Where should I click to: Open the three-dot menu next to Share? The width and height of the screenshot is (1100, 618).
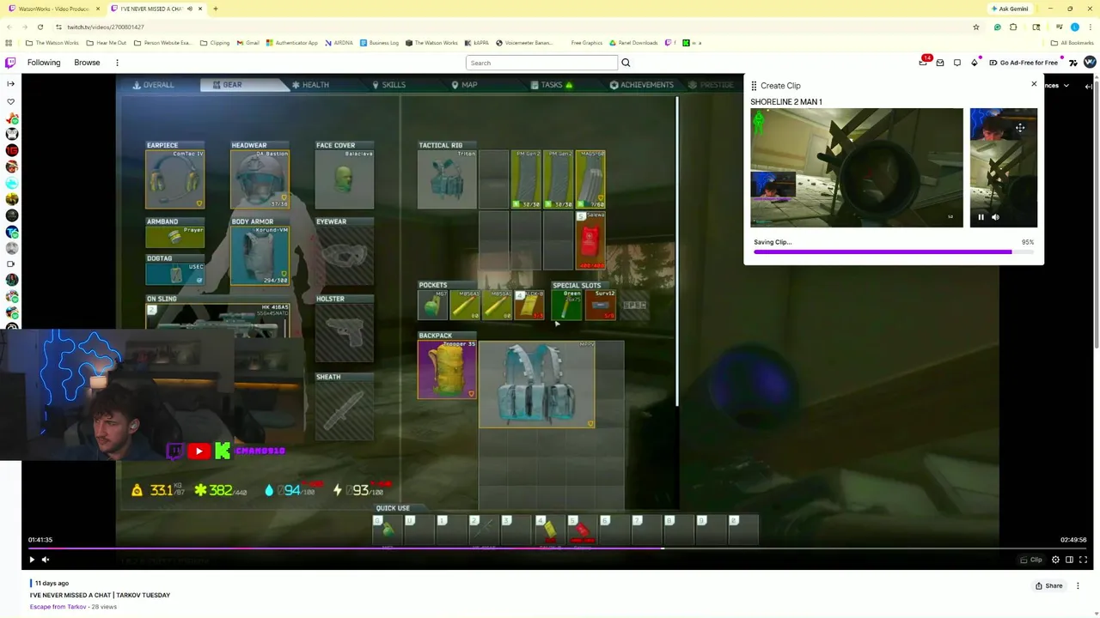coord(1078,586)
